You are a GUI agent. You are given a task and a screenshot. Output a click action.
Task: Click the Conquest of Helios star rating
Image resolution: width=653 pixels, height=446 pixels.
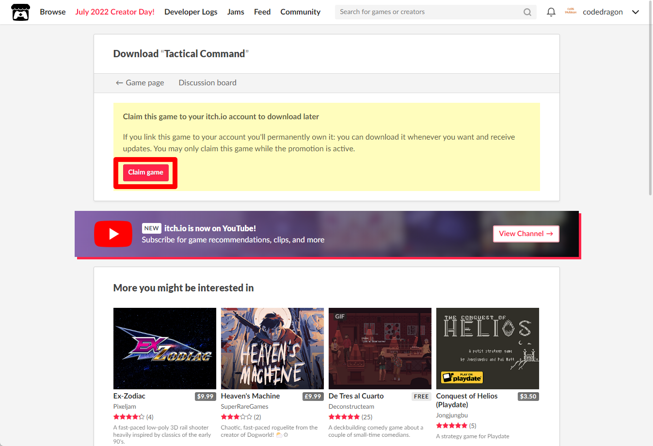(452, 426)
